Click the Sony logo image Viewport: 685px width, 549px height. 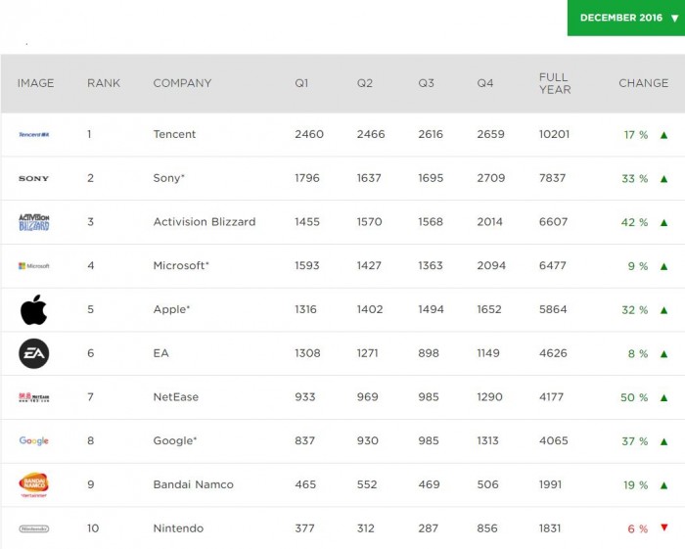point(33,178)
